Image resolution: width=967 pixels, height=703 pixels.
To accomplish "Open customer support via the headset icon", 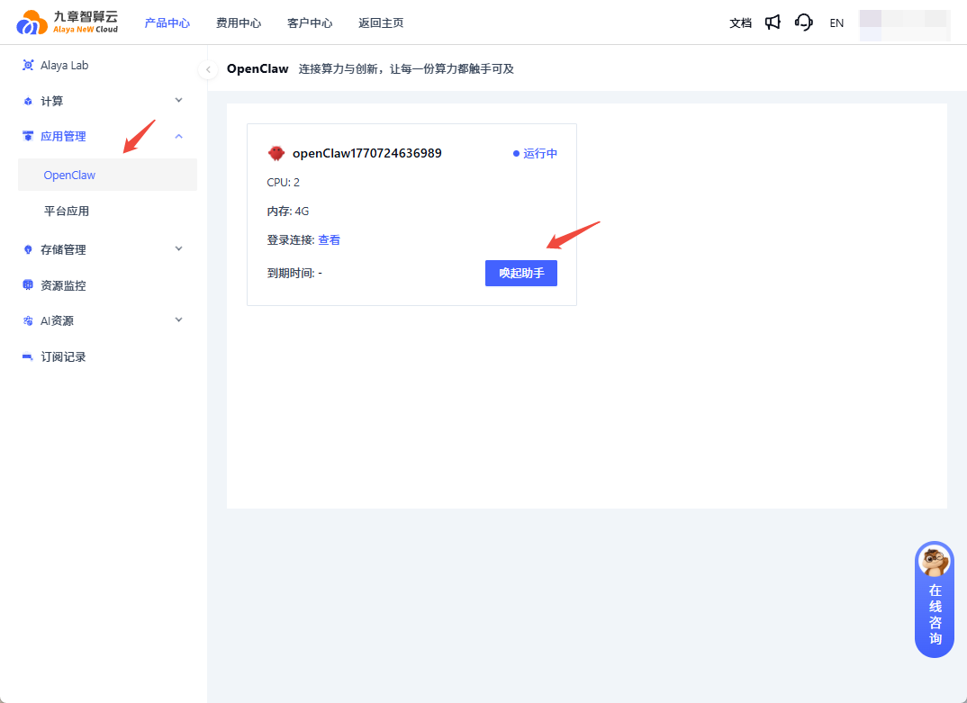I will coord(803,23).
